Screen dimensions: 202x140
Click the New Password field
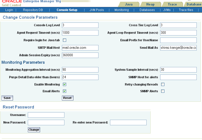point(46,122)
